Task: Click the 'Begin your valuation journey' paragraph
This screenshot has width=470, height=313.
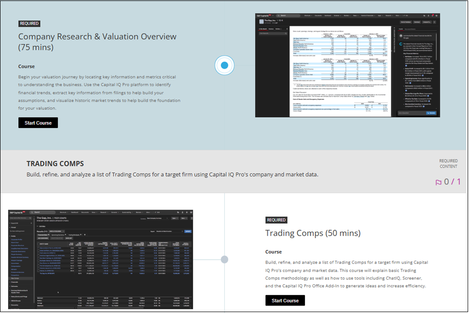Action: tap(99, 92)
